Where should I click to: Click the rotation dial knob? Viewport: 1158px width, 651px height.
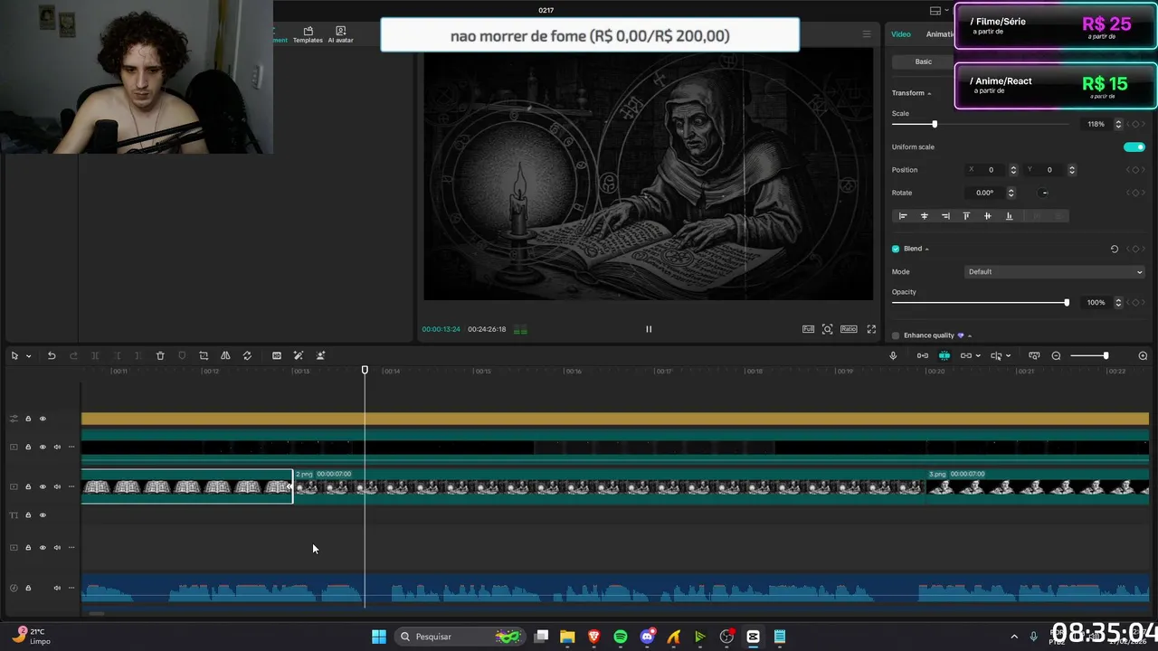1044,193
